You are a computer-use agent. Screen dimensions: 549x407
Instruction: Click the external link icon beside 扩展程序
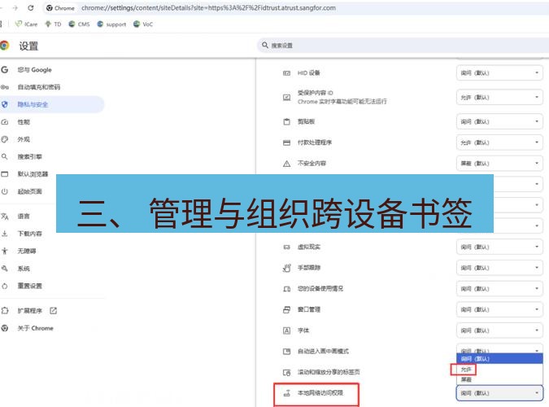tap(53, 311)
